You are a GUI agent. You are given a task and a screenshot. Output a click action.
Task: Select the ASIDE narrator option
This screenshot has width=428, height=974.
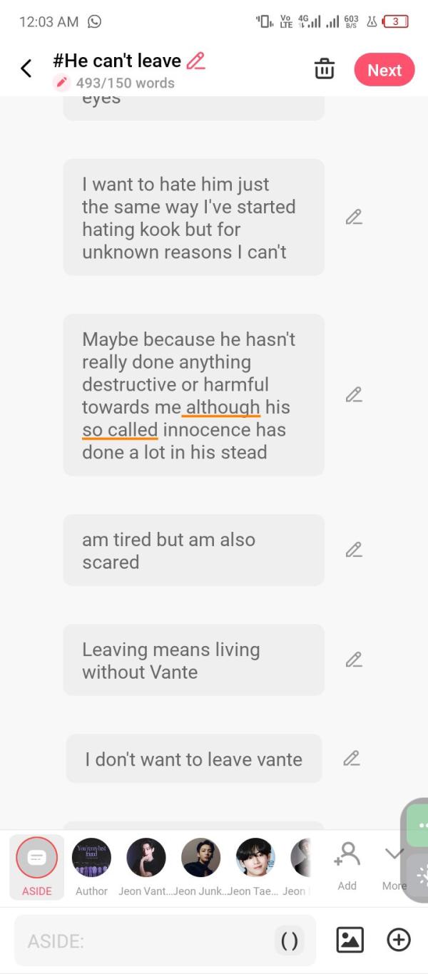(36, 866)
